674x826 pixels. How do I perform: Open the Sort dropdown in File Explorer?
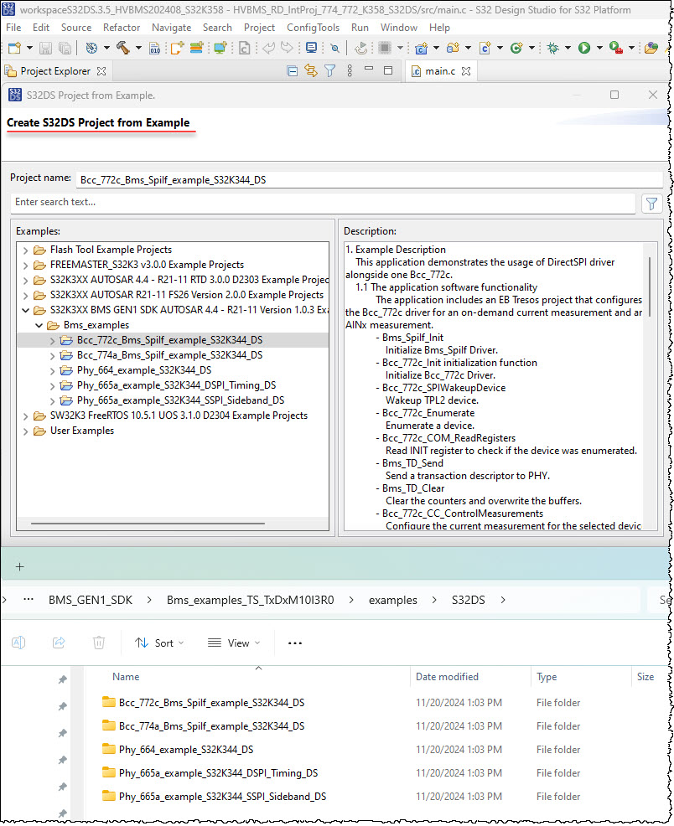click(x=159, y=643)
